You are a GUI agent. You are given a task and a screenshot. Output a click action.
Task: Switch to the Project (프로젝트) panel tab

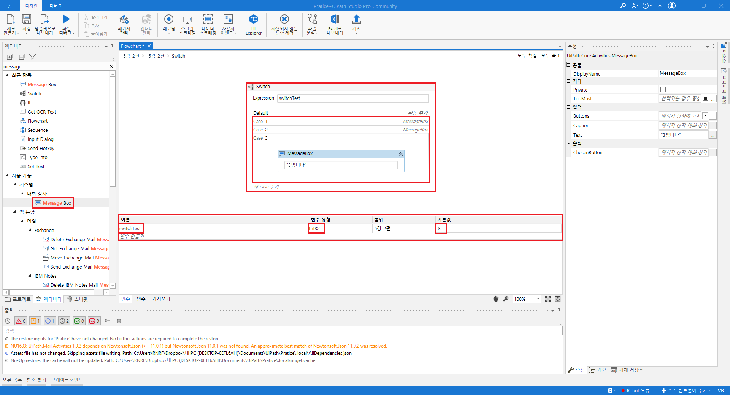point(18,299)
